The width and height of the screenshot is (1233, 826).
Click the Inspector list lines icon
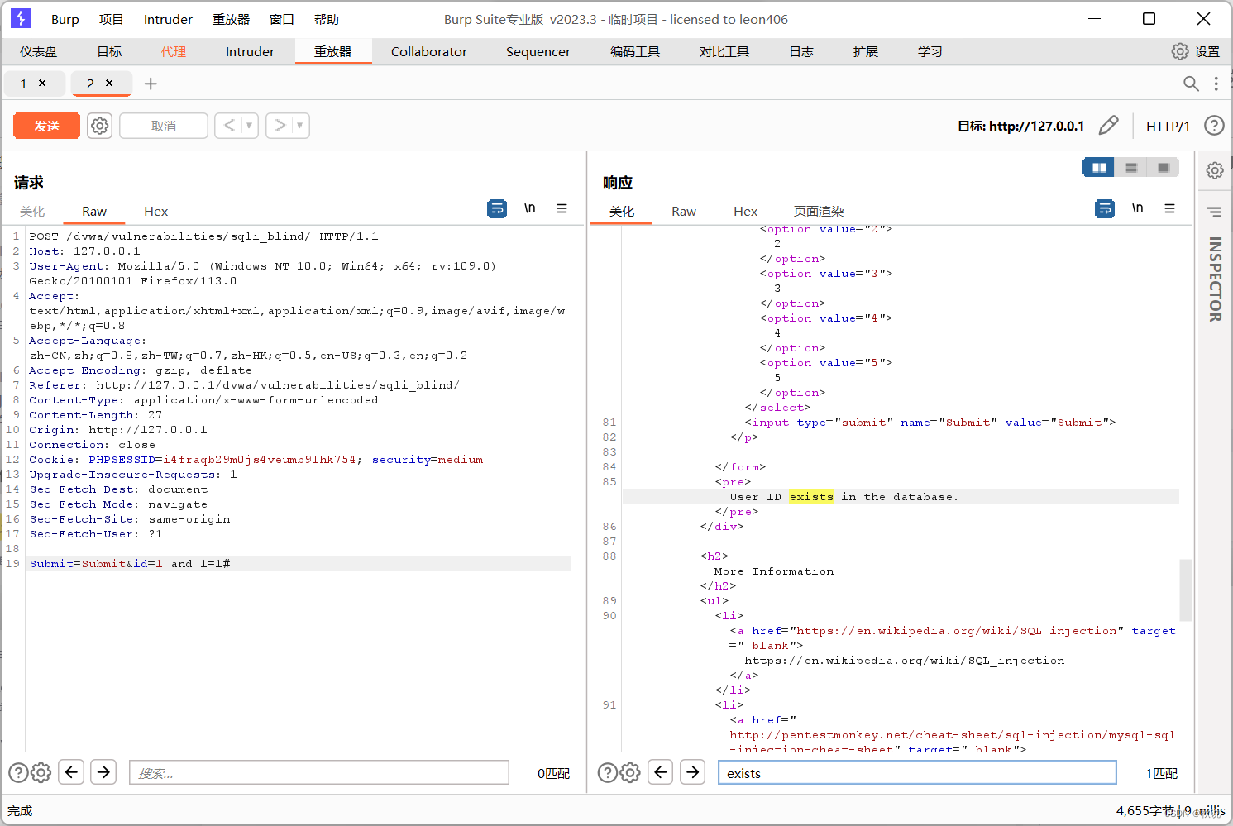(1215, 212)
